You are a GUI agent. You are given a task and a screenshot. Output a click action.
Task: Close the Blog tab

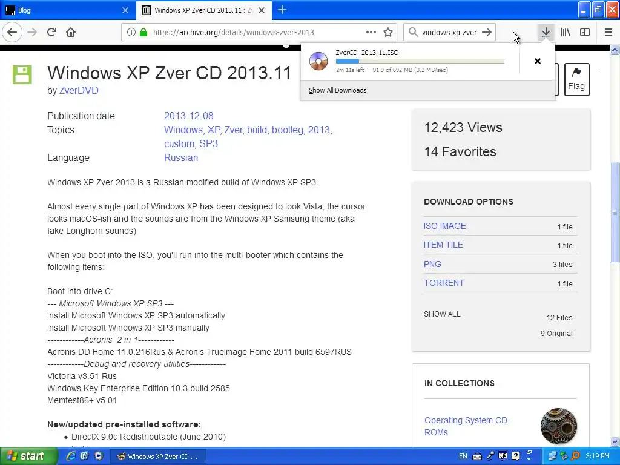[125, 10]
